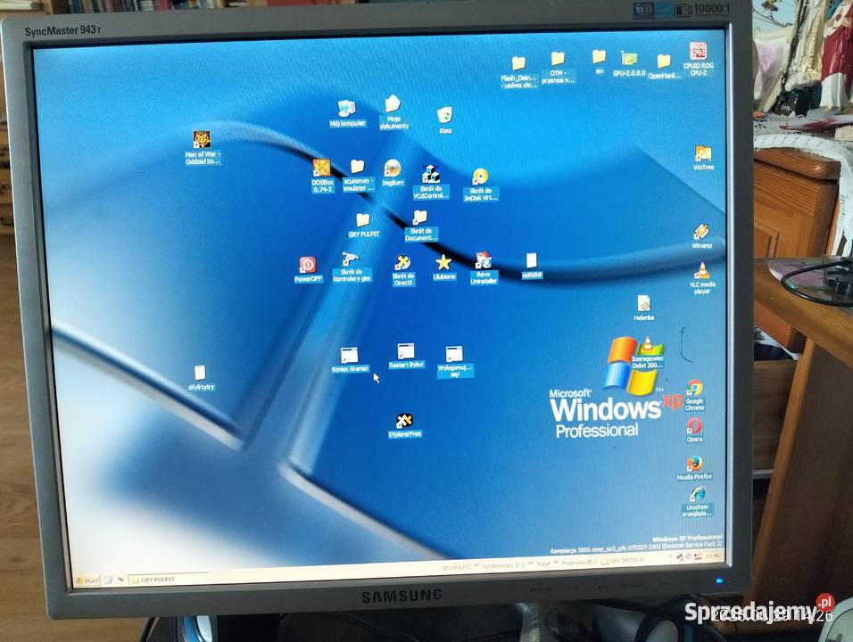Open the Mój komputer desktop icon

(347, 113)
